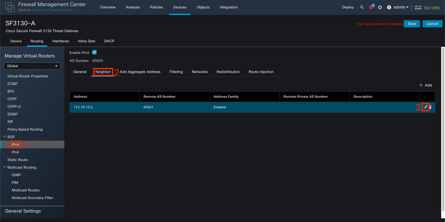Open the admin user menu
This screenshot has width=445, height=222.
coord(401,8)
